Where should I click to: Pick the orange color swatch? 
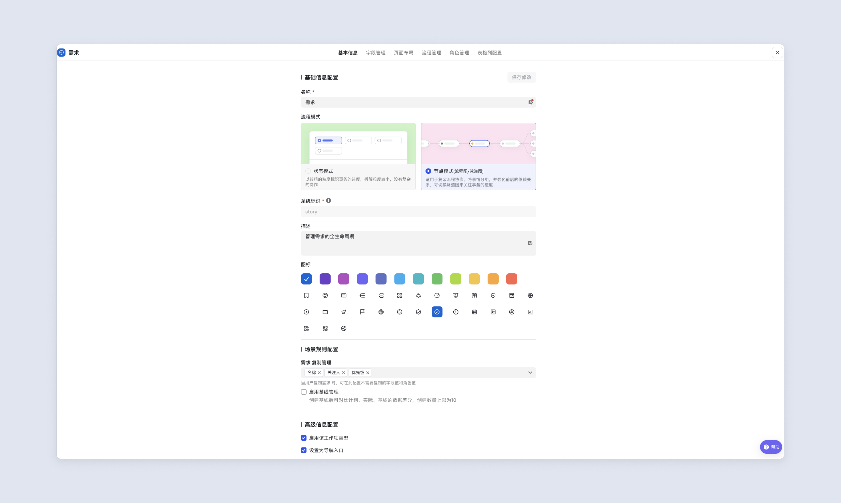click(493, 279)
